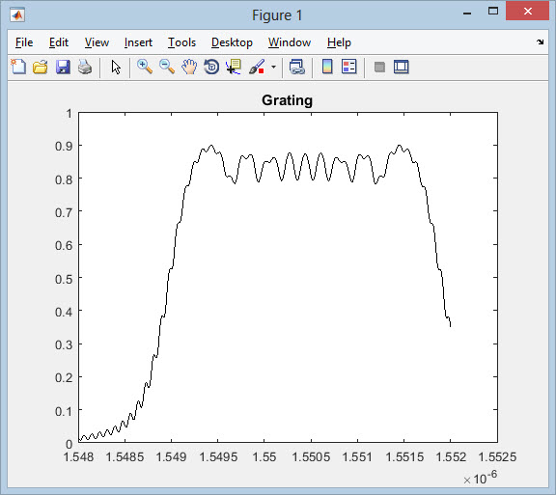Open the Insert menu
Screen dimensions: 556x495
tap(138, 42)
